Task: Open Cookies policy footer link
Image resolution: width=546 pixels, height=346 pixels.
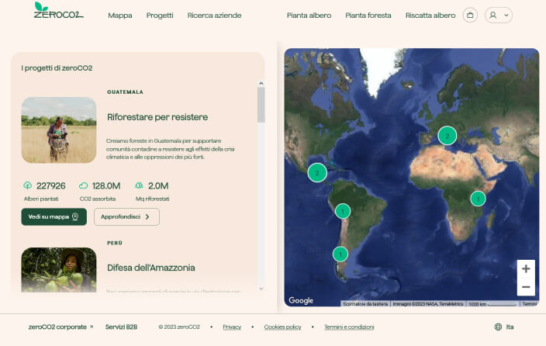Action: click(282, 327)
